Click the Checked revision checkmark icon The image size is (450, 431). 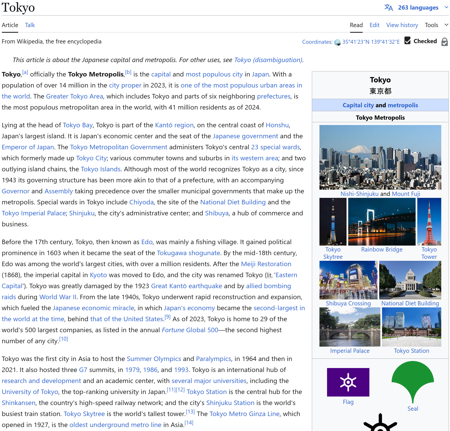click(407, 41)
